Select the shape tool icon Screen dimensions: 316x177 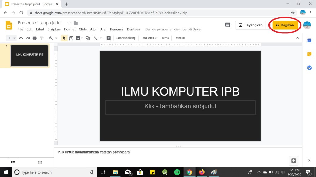[88, 38]
